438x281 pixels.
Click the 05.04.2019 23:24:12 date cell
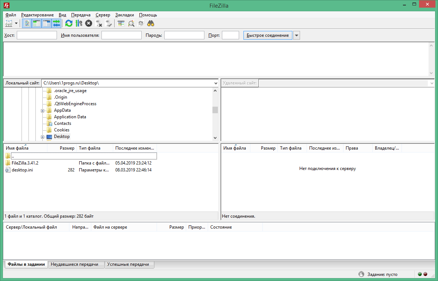pyautogui.click(x=133, y=163)
